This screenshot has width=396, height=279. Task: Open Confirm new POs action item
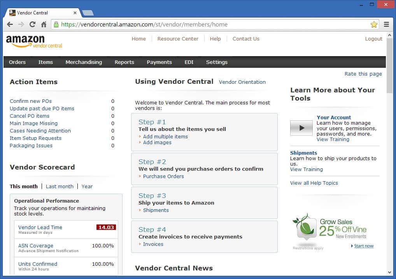31,101
